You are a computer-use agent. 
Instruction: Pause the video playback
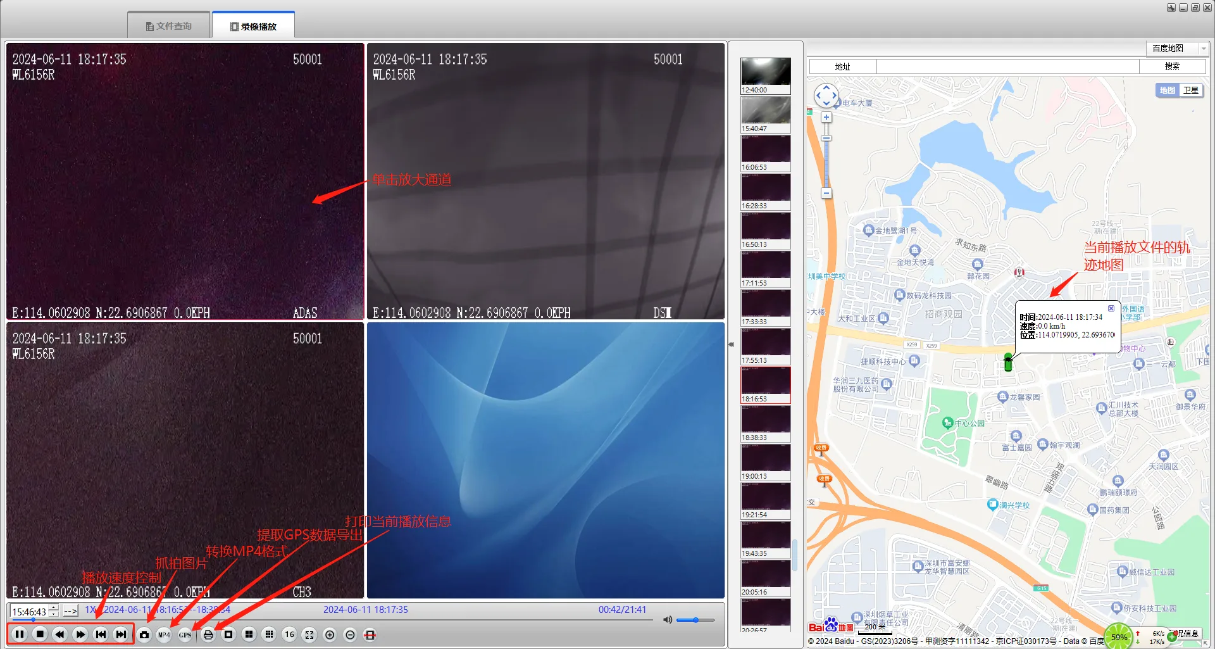[x=20, y=634]
